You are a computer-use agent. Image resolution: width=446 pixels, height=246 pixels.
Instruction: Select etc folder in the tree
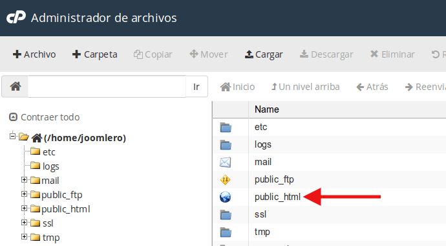(48, 152)
